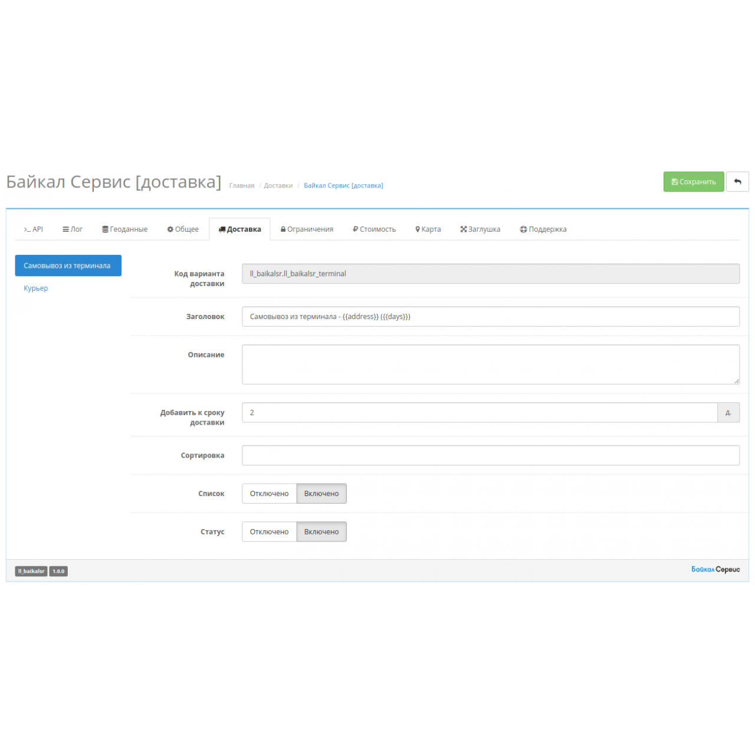Click the Описание field label

pos(206,354)
